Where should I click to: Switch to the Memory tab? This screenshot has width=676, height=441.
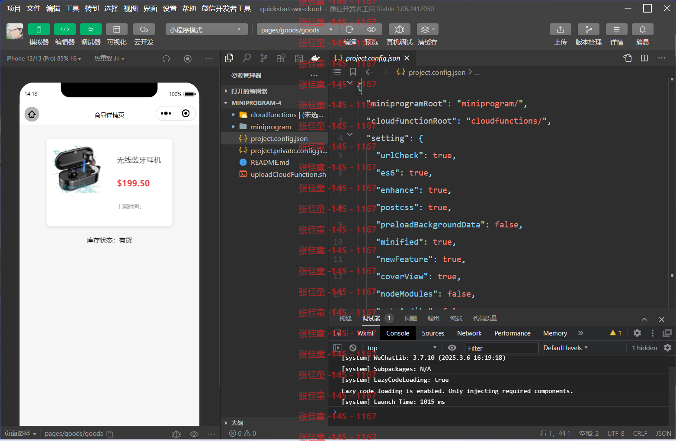click(555, 333)
